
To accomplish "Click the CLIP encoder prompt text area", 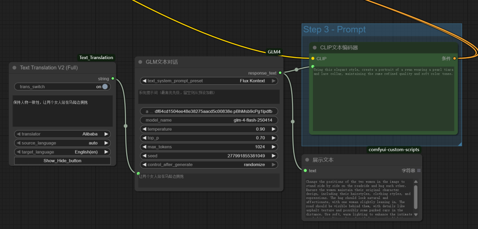I will tap(383, 99).
